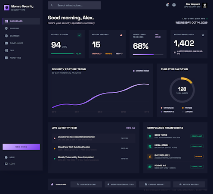
Task: Click the ISO 27001:2022 framework icon
Action: tap(150, 156)
